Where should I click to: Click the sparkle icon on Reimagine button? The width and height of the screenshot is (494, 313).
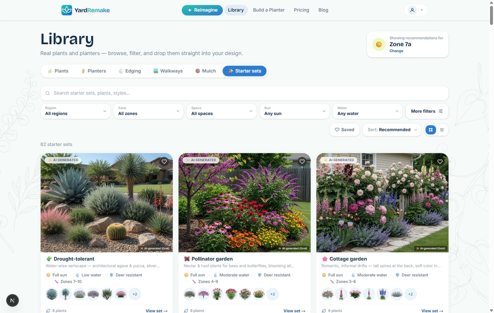click(189, 10)
